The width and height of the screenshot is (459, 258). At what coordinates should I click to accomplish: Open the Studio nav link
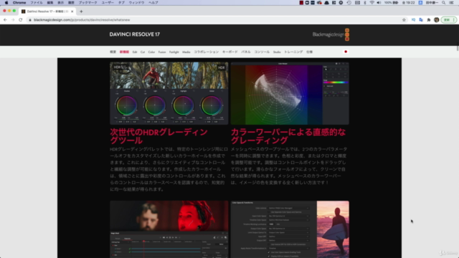(x=277, y=52)
